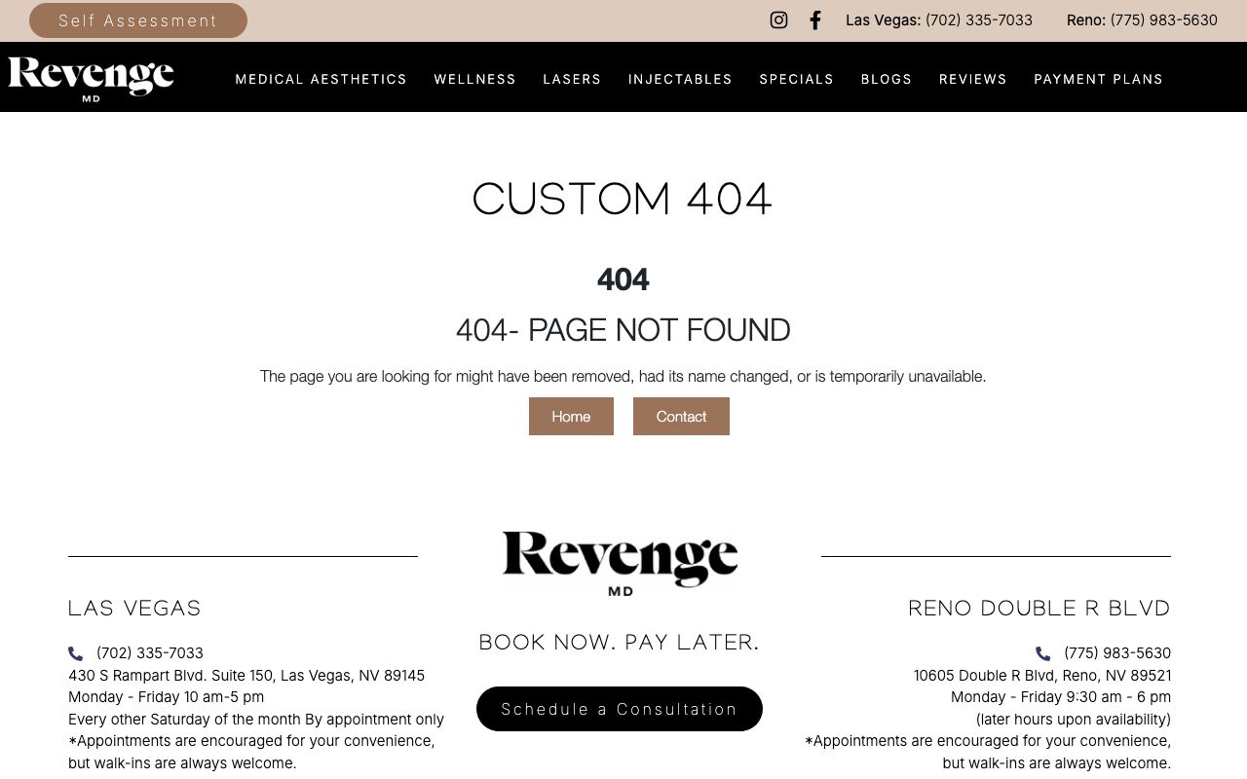Select Lasers in the navigation bar

click(x=572, y=79)
